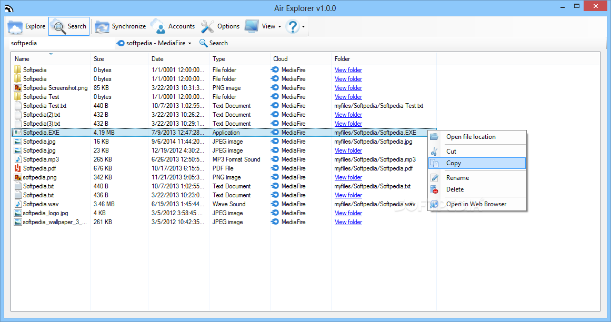
Task: Click the blue question mark help icon
Action: click(x=293, y=26)
